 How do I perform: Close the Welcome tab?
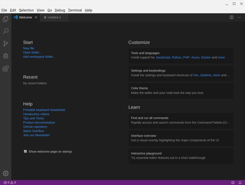tap(36, 17)
